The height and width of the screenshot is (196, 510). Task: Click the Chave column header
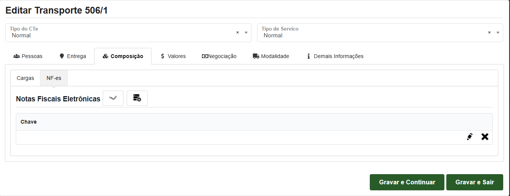pyautogui.click(x=29, y=122)
